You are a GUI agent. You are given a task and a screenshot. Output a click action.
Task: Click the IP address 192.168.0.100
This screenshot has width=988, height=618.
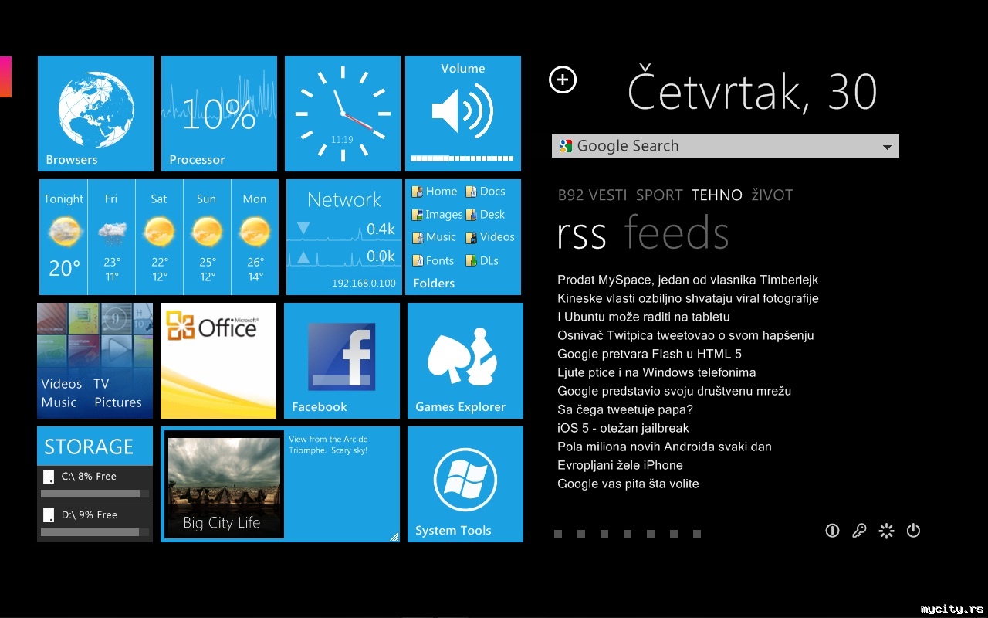(x=364, y=284)
